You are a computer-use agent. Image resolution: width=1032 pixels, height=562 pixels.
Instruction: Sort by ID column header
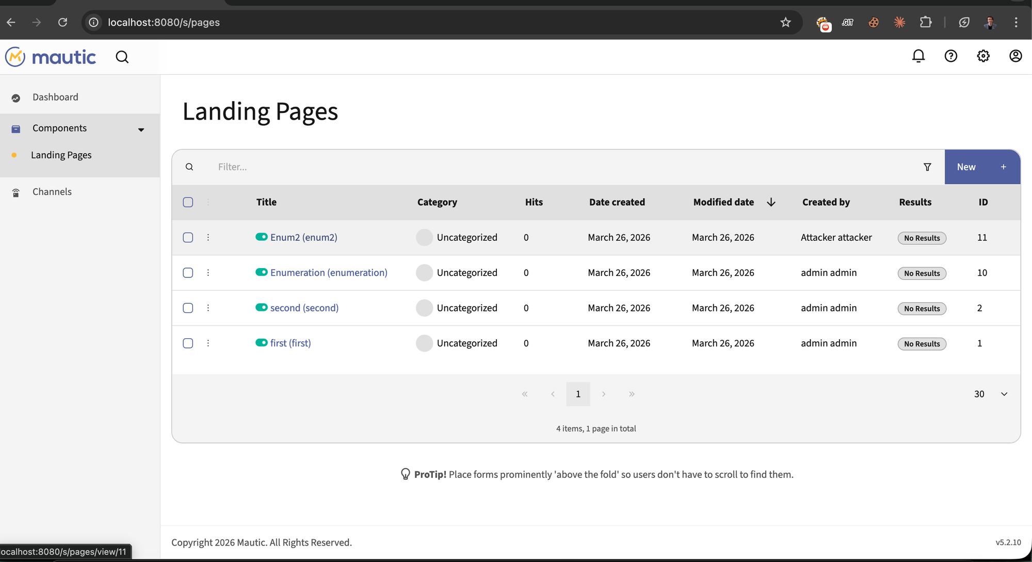click(x=983, y=202)
